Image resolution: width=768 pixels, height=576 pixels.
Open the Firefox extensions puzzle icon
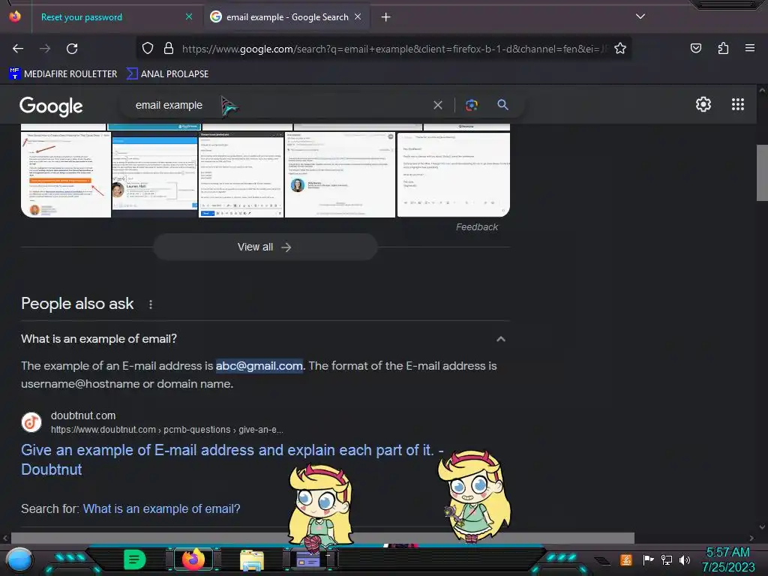[x=723, y=48]
